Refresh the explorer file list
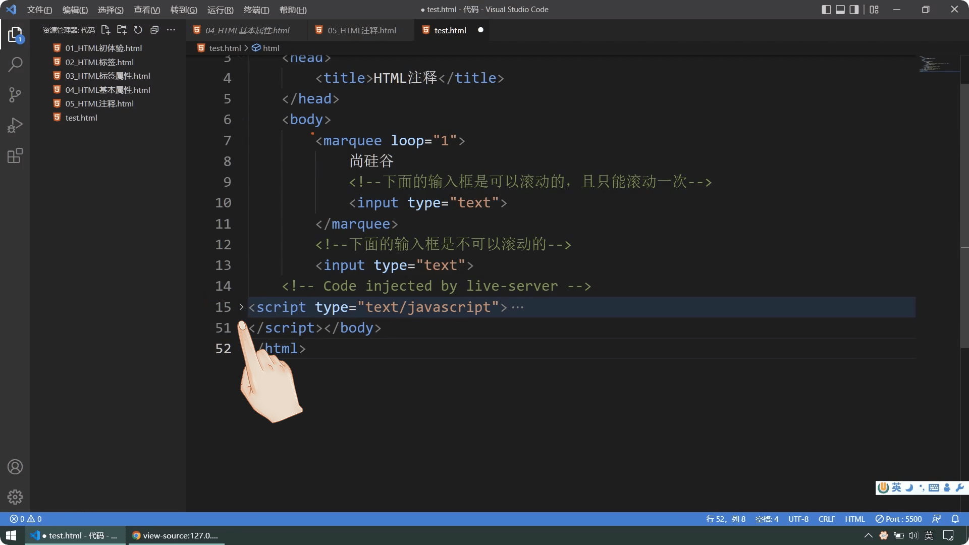Image resolution: width=969 pixels, height=545 pixels. (138, 30)
